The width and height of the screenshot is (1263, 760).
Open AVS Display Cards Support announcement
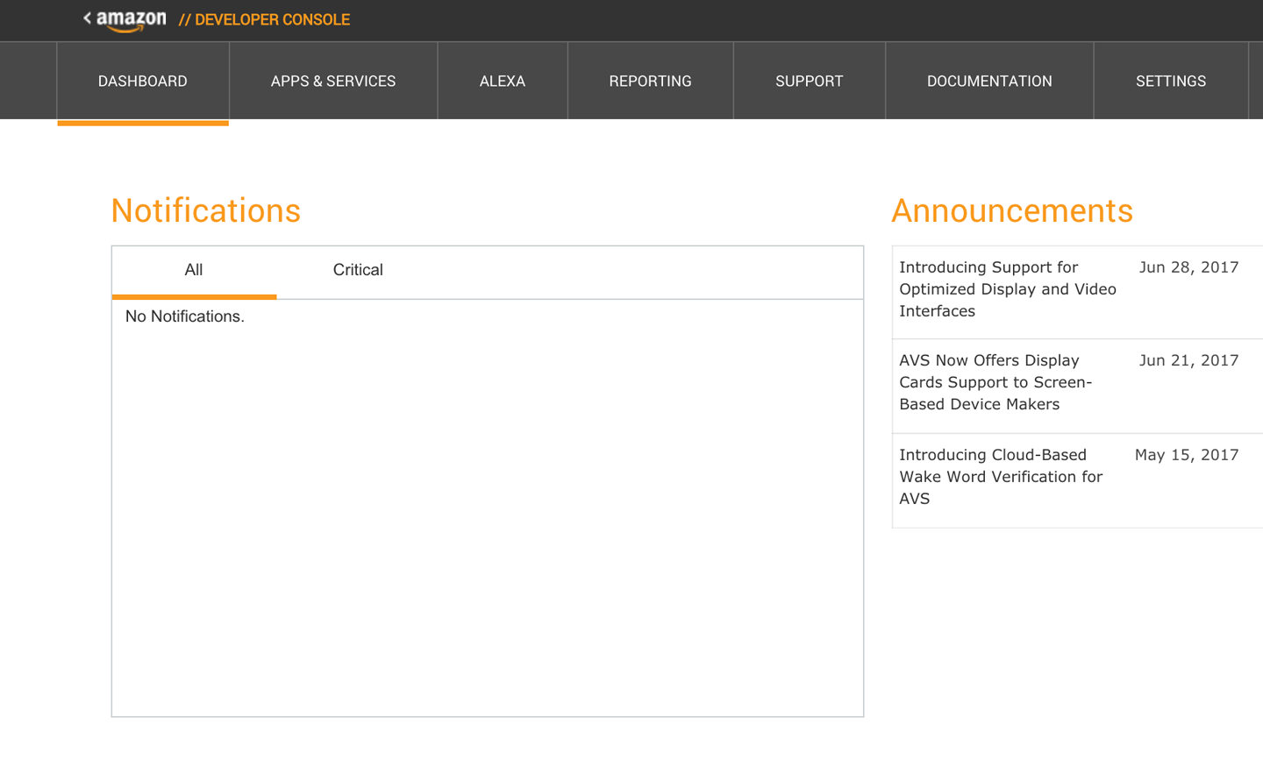(x=995, y=382)
